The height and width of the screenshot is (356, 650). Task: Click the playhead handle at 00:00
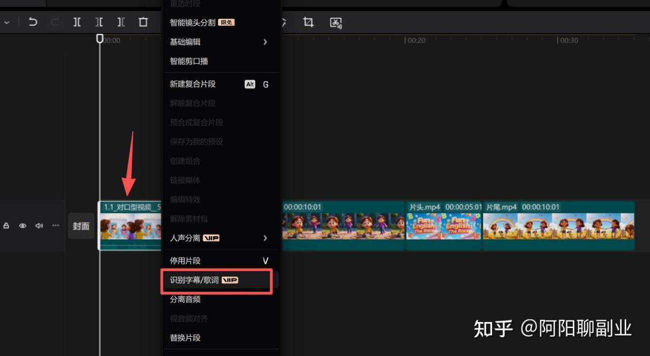[100, 39]
